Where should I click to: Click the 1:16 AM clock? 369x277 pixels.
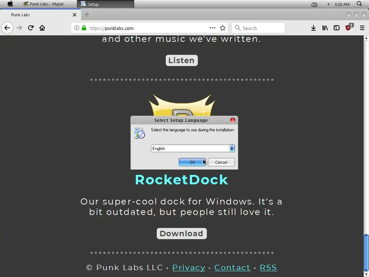point(342,4)
